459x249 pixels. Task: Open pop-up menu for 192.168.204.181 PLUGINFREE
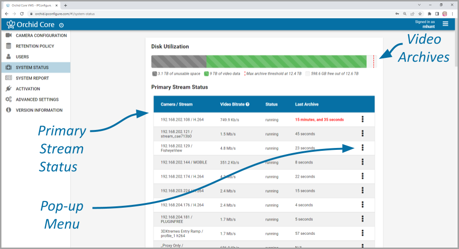pos(363,219)
